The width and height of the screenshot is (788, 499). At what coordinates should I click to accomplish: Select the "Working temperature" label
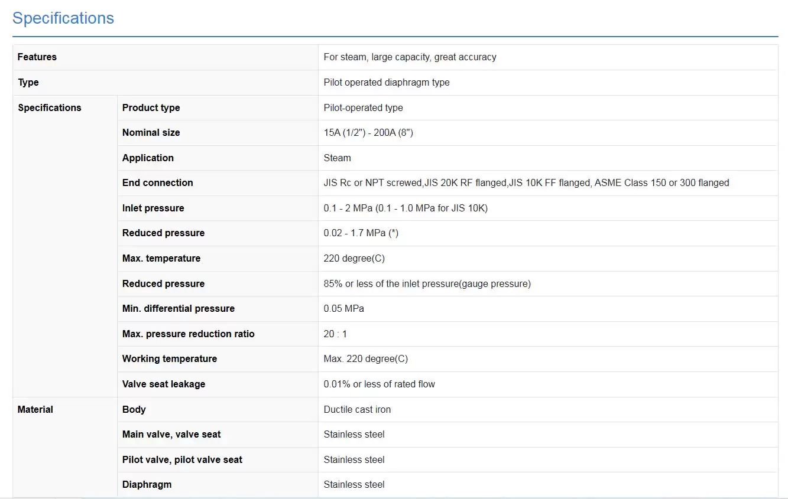(169, 359)
